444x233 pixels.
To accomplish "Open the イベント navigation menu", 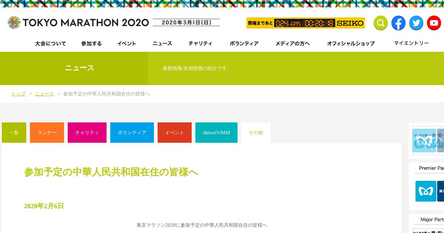I will (x=127, y=43).
